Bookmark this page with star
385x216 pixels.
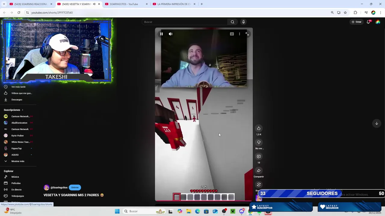pos(345,13)
